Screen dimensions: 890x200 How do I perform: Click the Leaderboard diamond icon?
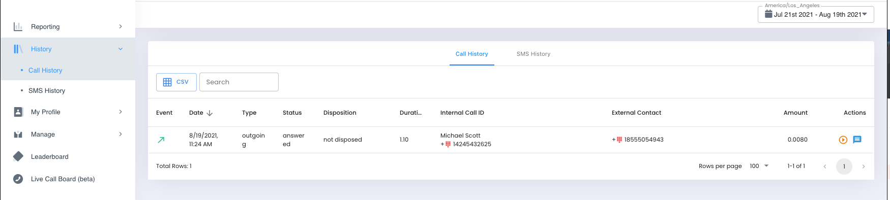[18, 156]
